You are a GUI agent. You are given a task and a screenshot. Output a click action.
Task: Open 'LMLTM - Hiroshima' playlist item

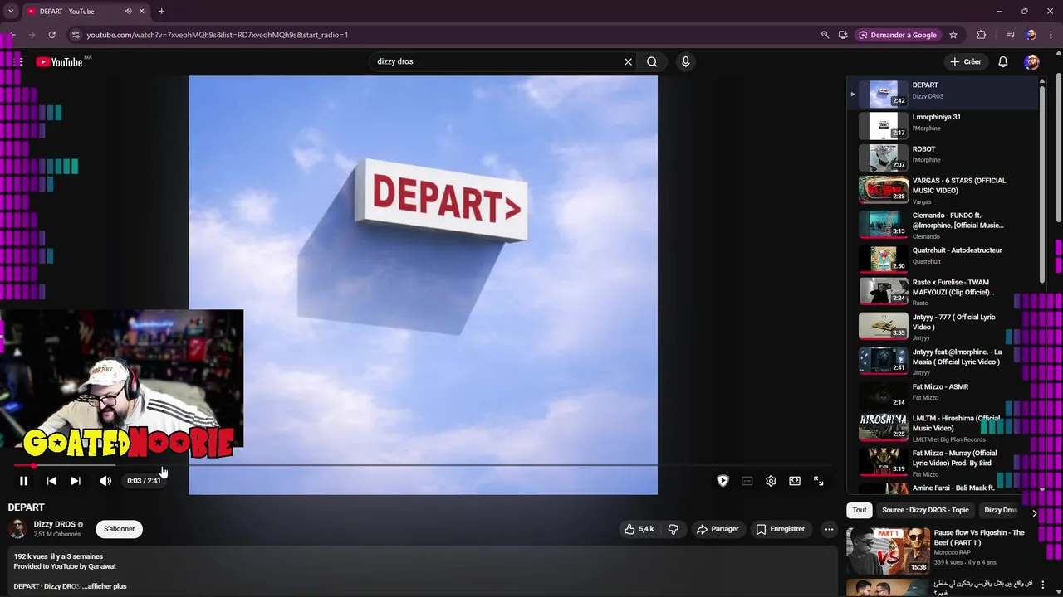coord(942,429)
